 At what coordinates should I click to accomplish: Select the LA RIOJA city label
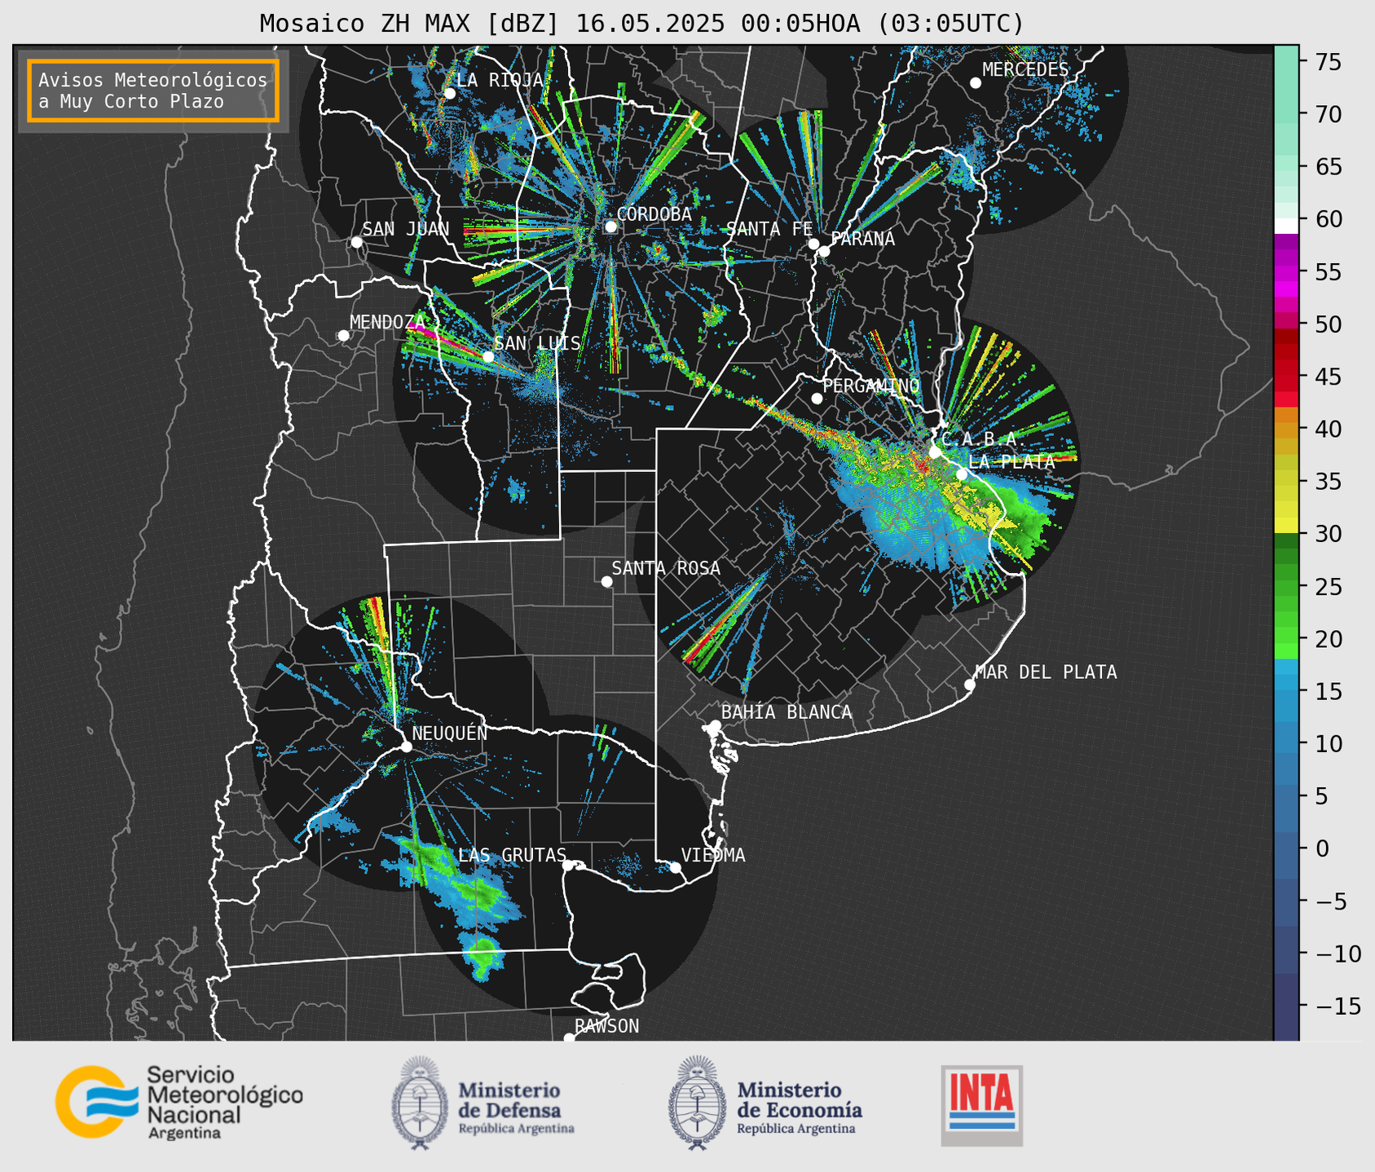coord(500,80)
